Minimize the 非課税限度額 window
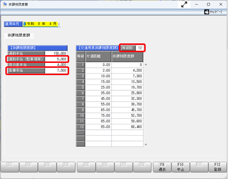228x179 pixels. [196, 4]
